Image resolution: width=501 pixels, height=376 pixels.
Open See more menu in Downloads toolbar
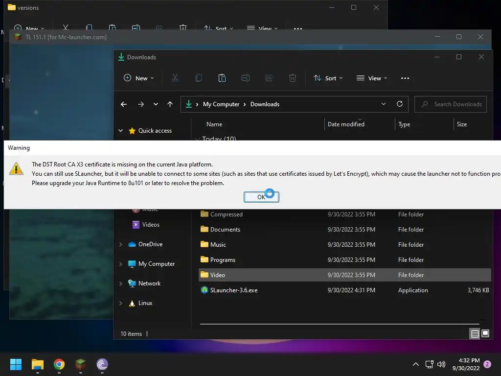[405, 78]
